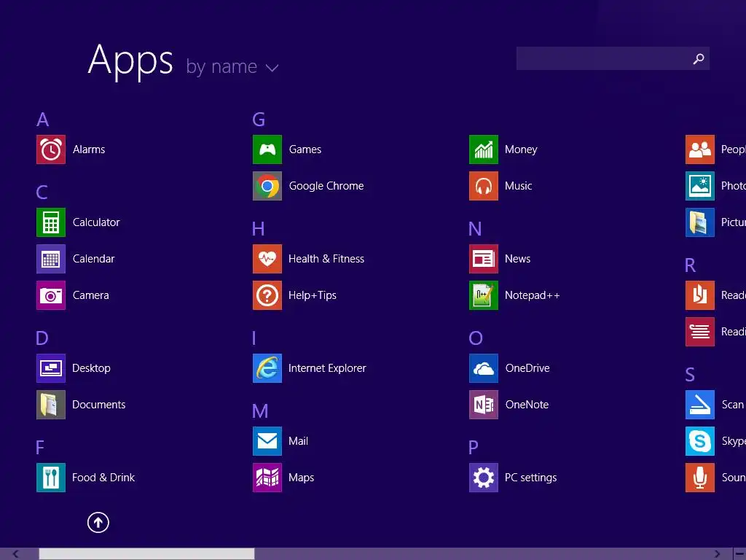Click the P letter group header
The width and height of the screenshot is (746, 560).
tap(474, 448)
